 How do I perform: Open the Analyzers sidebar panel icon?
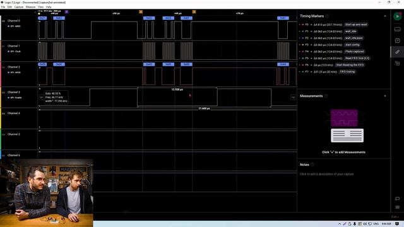pyautogui.click(x=397, y=40)
